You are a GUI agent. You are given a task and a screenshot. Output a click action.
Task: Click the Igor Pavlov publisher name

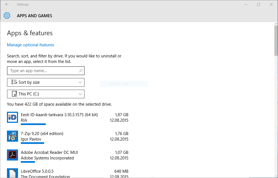click(31, 139)
